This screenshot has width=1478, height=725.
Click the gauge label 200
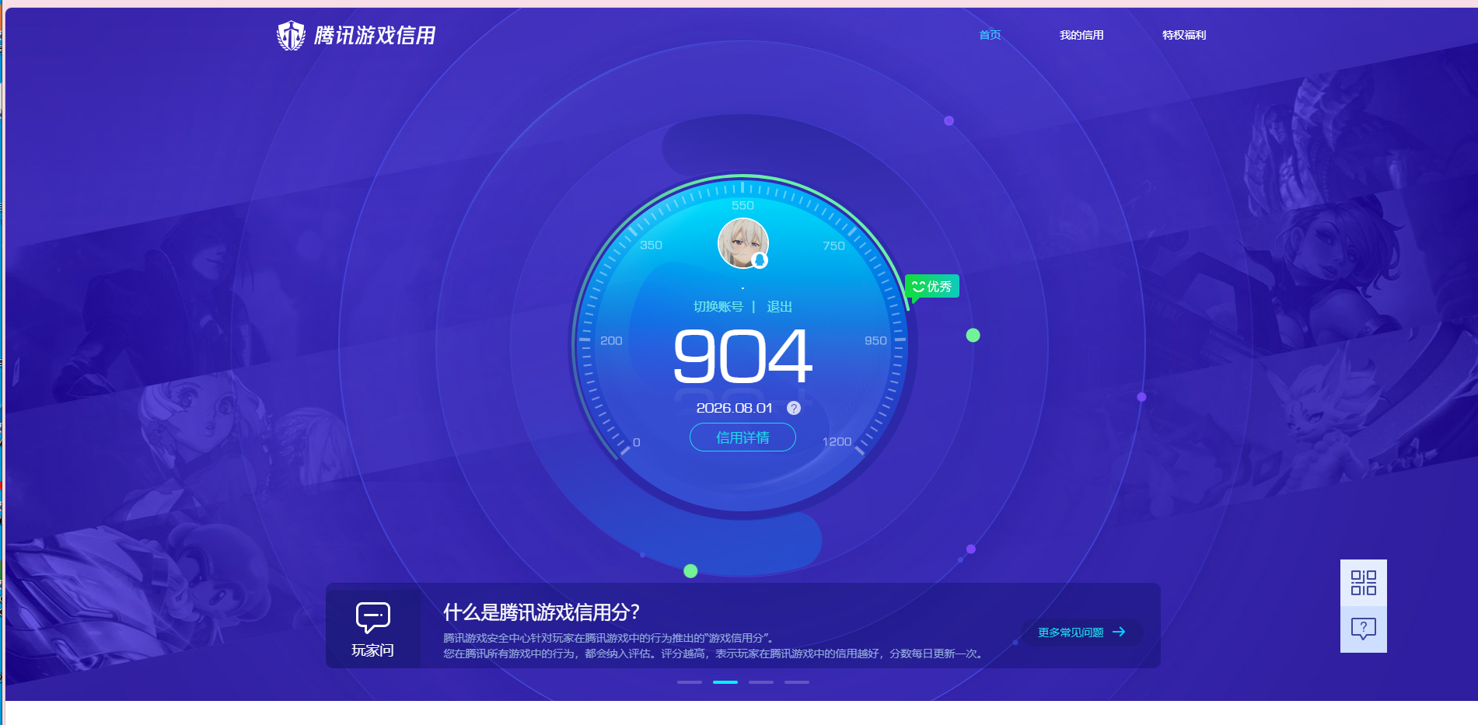(x=611, y=341)
